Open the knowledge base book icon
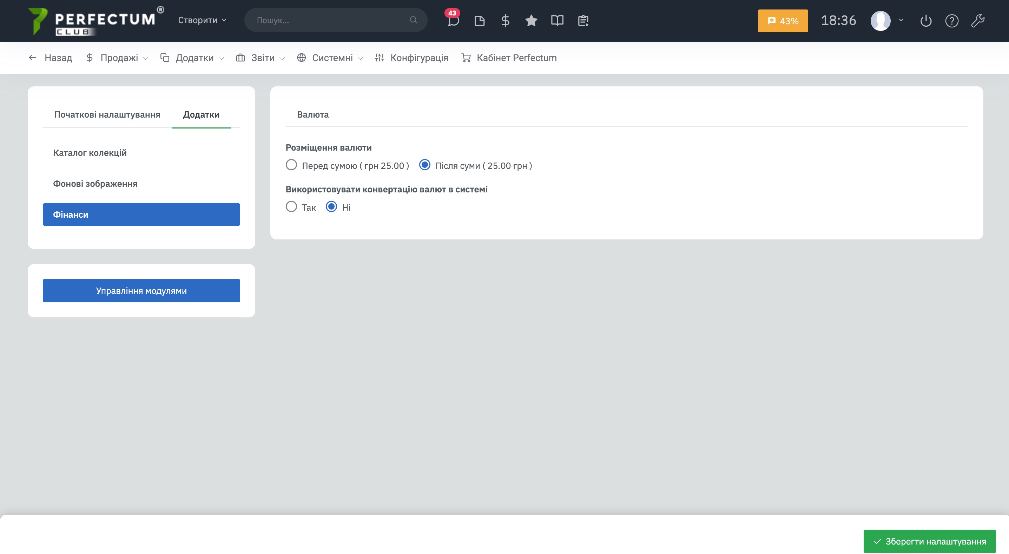This screenshot has height=554, width=1009. (557, 20)
